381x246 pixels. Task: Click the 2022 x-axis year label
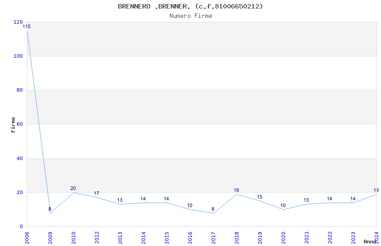(x=329, y=236)
